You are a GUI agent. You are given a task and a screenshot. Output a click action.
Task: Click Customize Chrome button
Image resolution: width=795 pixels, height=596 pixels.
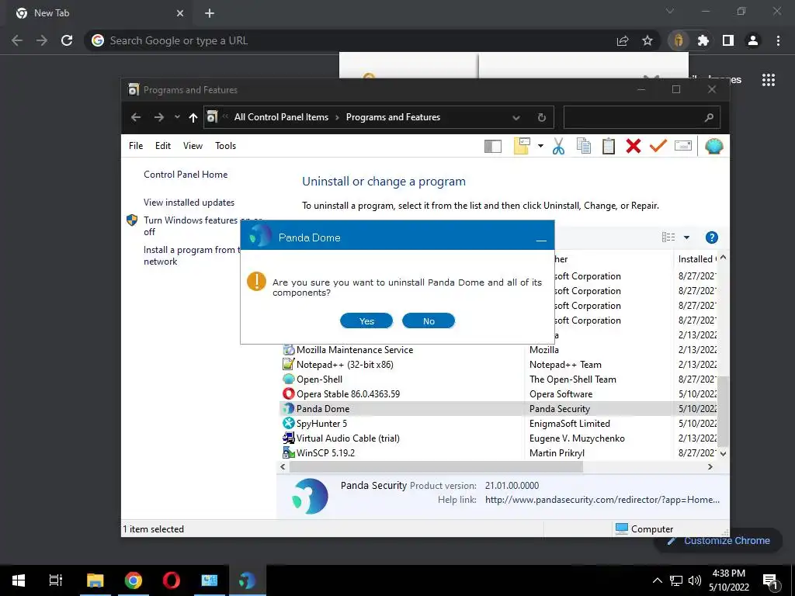[718, 540]
